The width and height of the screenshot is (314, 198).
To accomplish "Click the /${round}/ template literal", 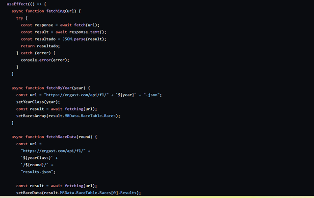I will tap(33, 165).
